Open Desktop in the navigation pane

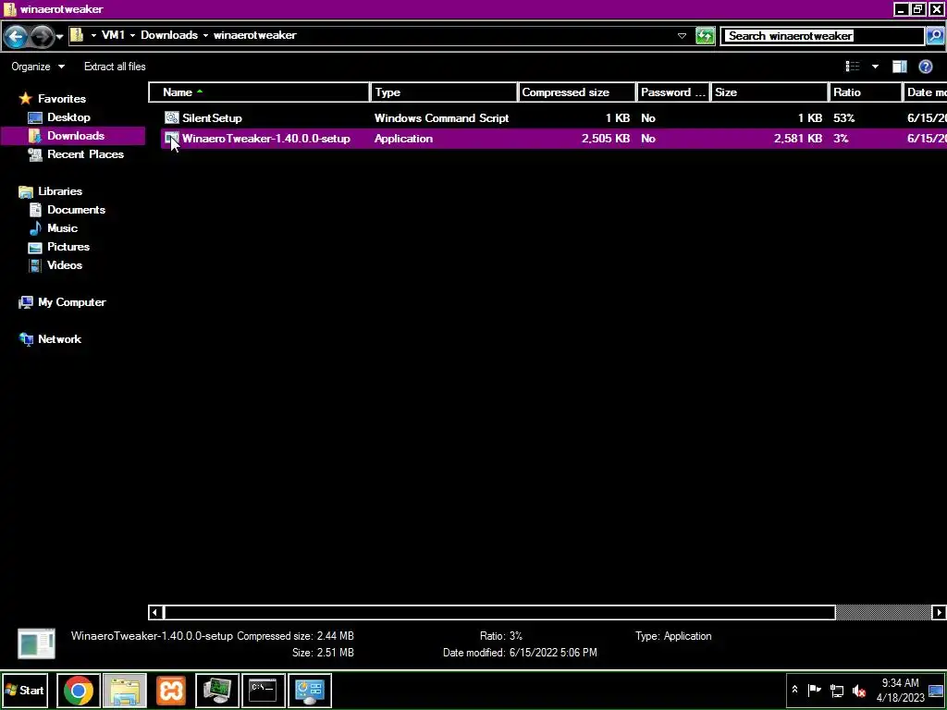coord(68,117)
